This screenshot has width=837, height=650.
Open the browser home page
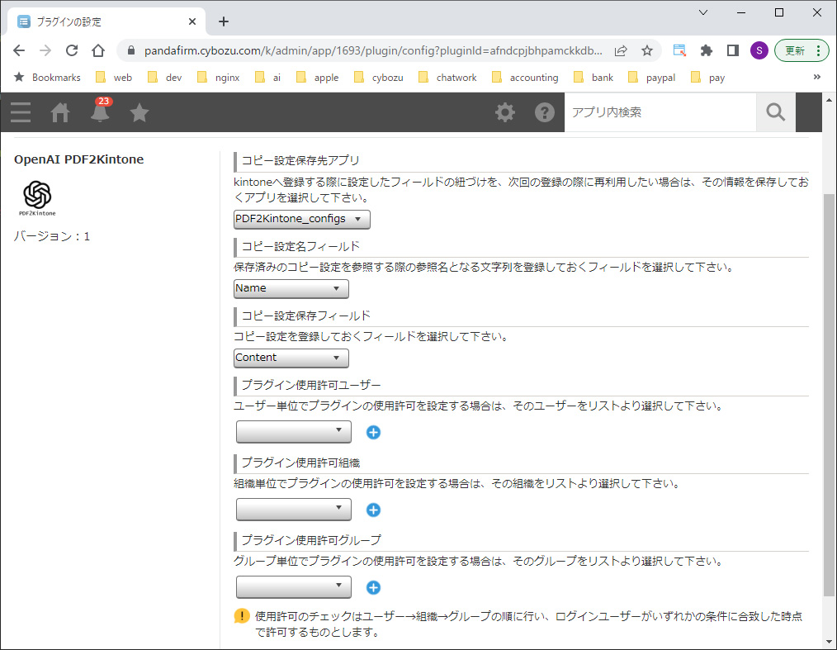click(98, 50)
